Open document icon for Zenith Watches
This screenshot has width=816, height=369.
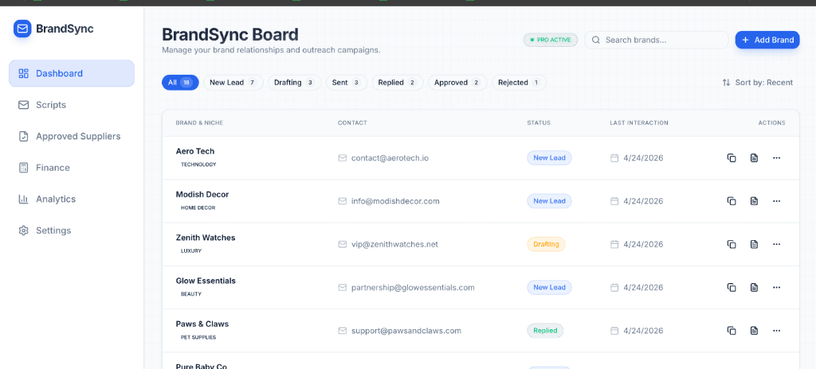click(x=754, y=244)
